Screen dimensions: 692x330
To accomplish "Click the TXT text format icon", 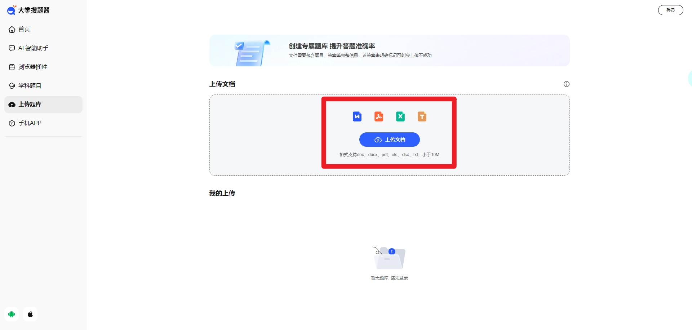I will click(422, 116).
